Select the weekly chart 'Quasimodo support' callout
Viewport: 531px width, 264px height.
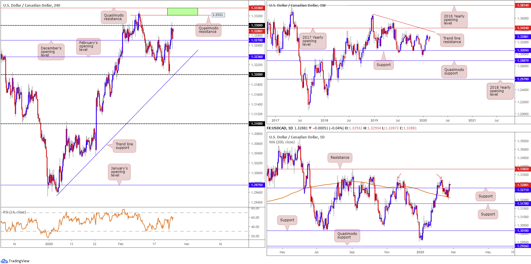point(454,72)
